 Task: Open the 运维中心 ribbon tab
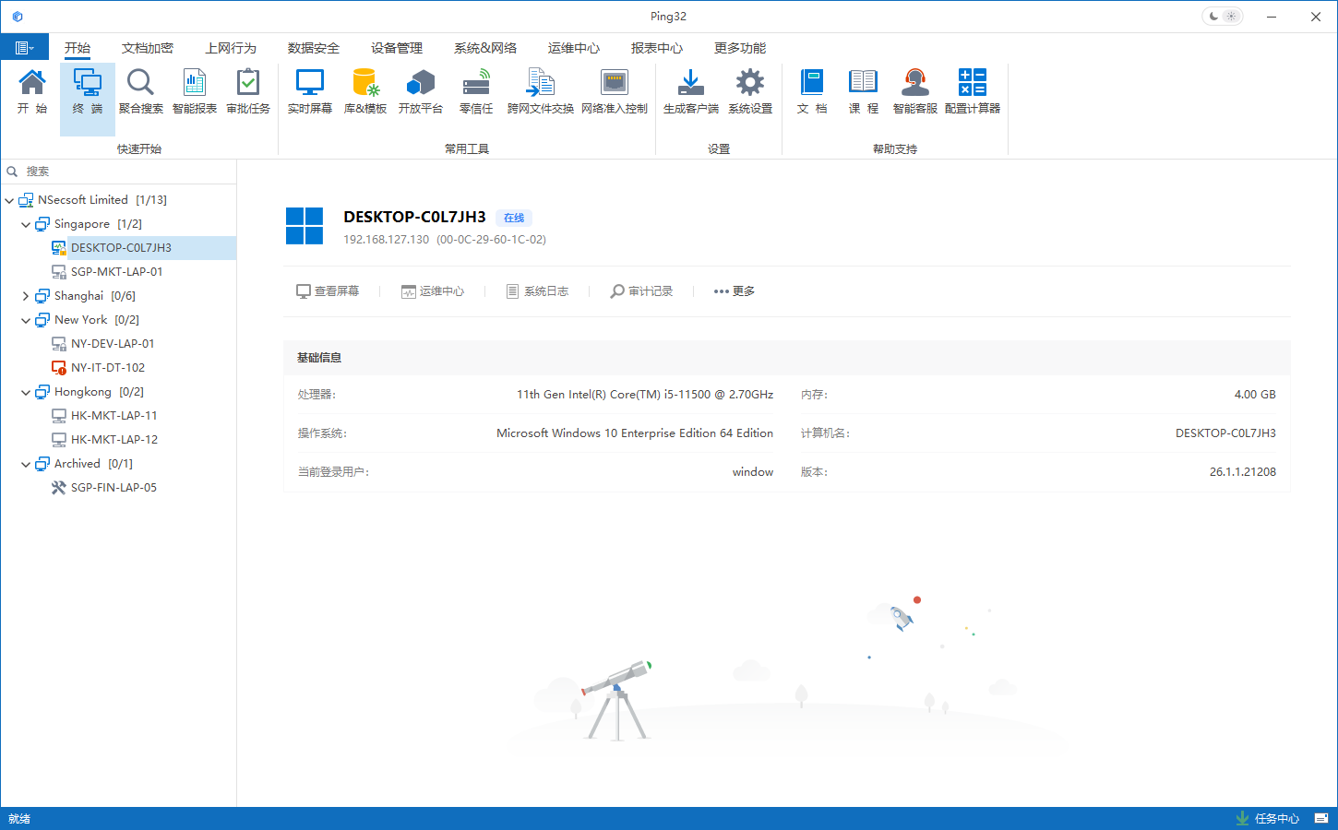tap(573, 48)
